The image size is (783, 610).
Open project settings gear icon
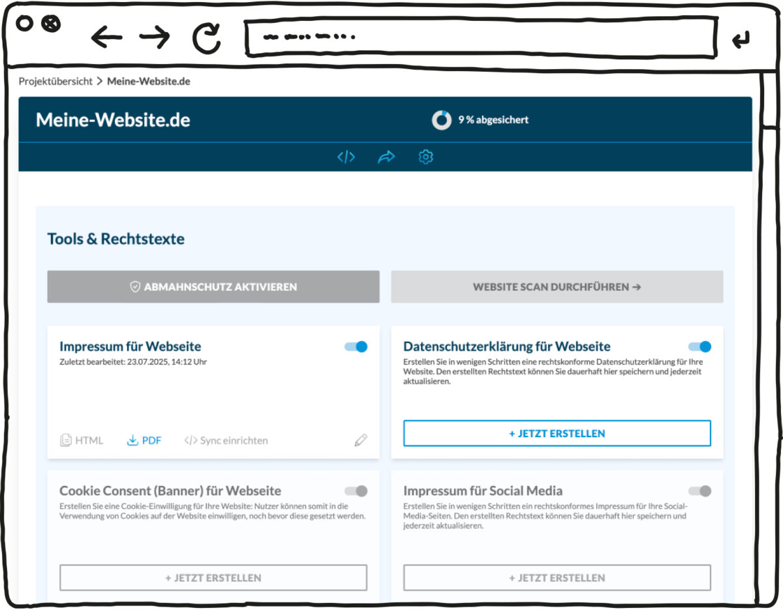pyautogui.click(x=426, y=157)
